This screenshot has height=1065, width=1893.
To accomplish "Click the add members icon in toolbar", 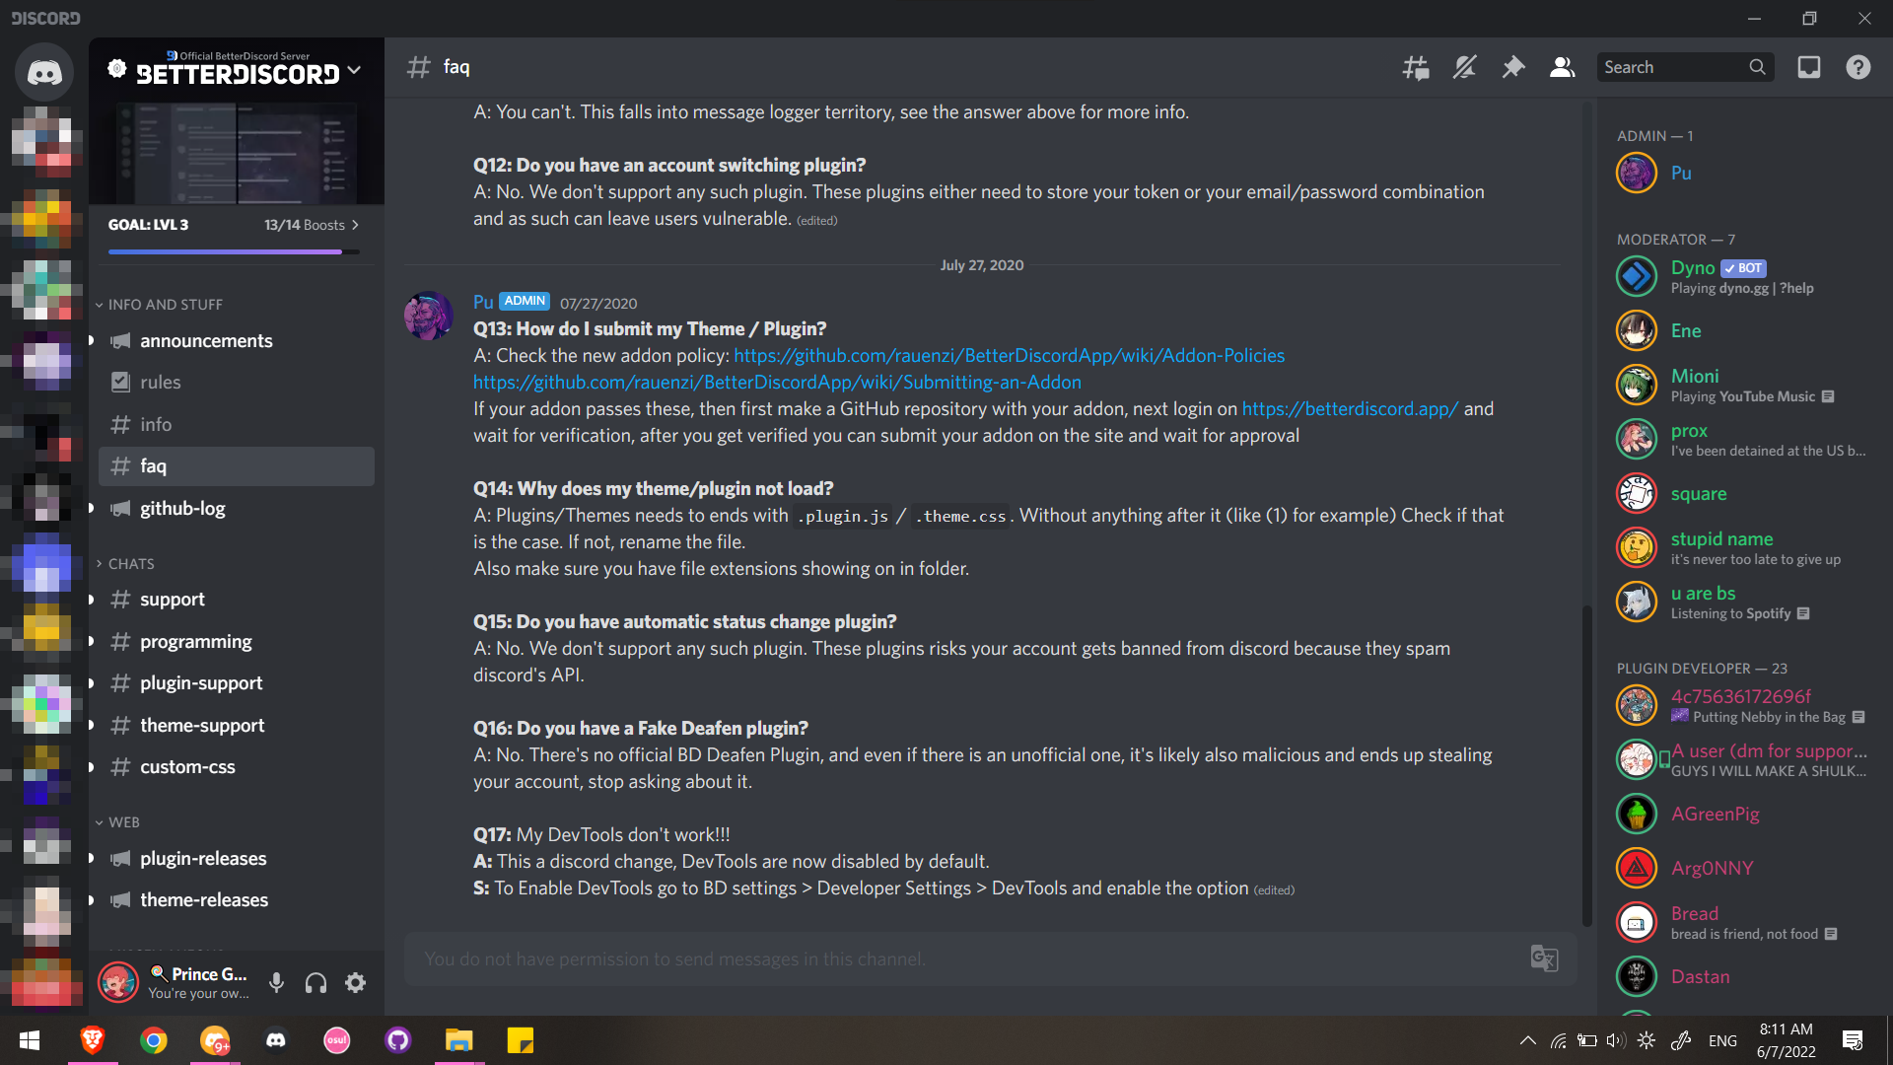I will click(x=1560, y=68).
